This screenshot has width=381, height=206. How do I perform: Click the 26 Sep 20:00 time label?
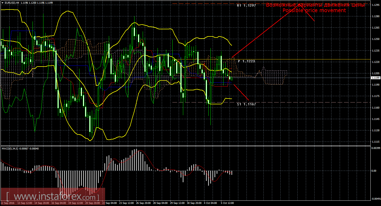pos(143,203)
